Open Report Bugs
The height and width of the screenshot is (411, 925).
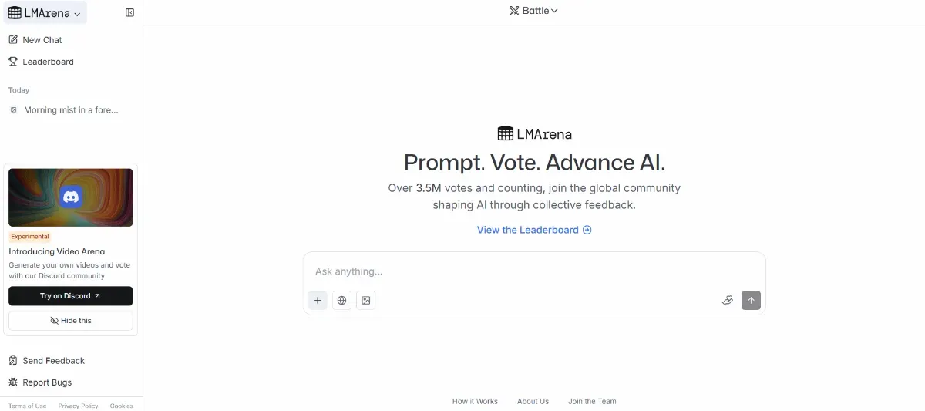46,382
